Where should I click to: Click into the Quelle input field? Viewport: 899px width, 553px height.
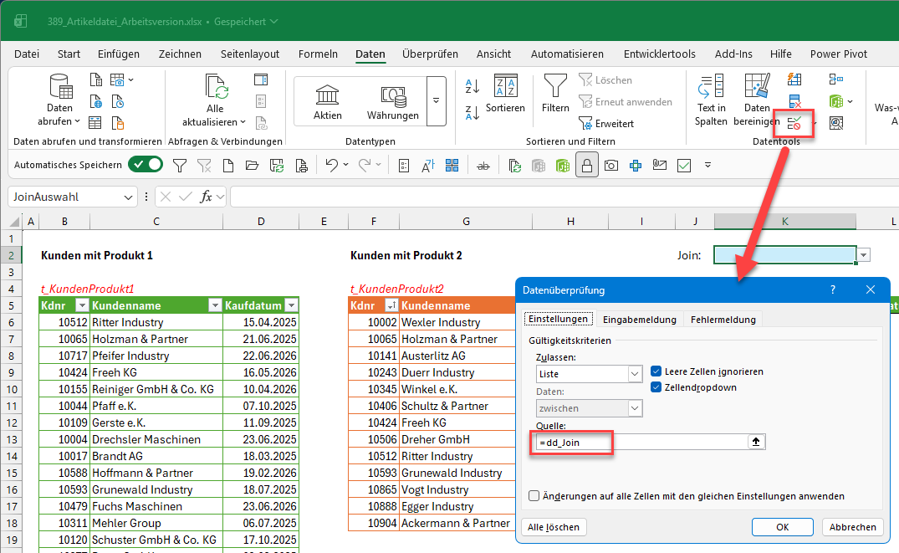coord(641,443)
